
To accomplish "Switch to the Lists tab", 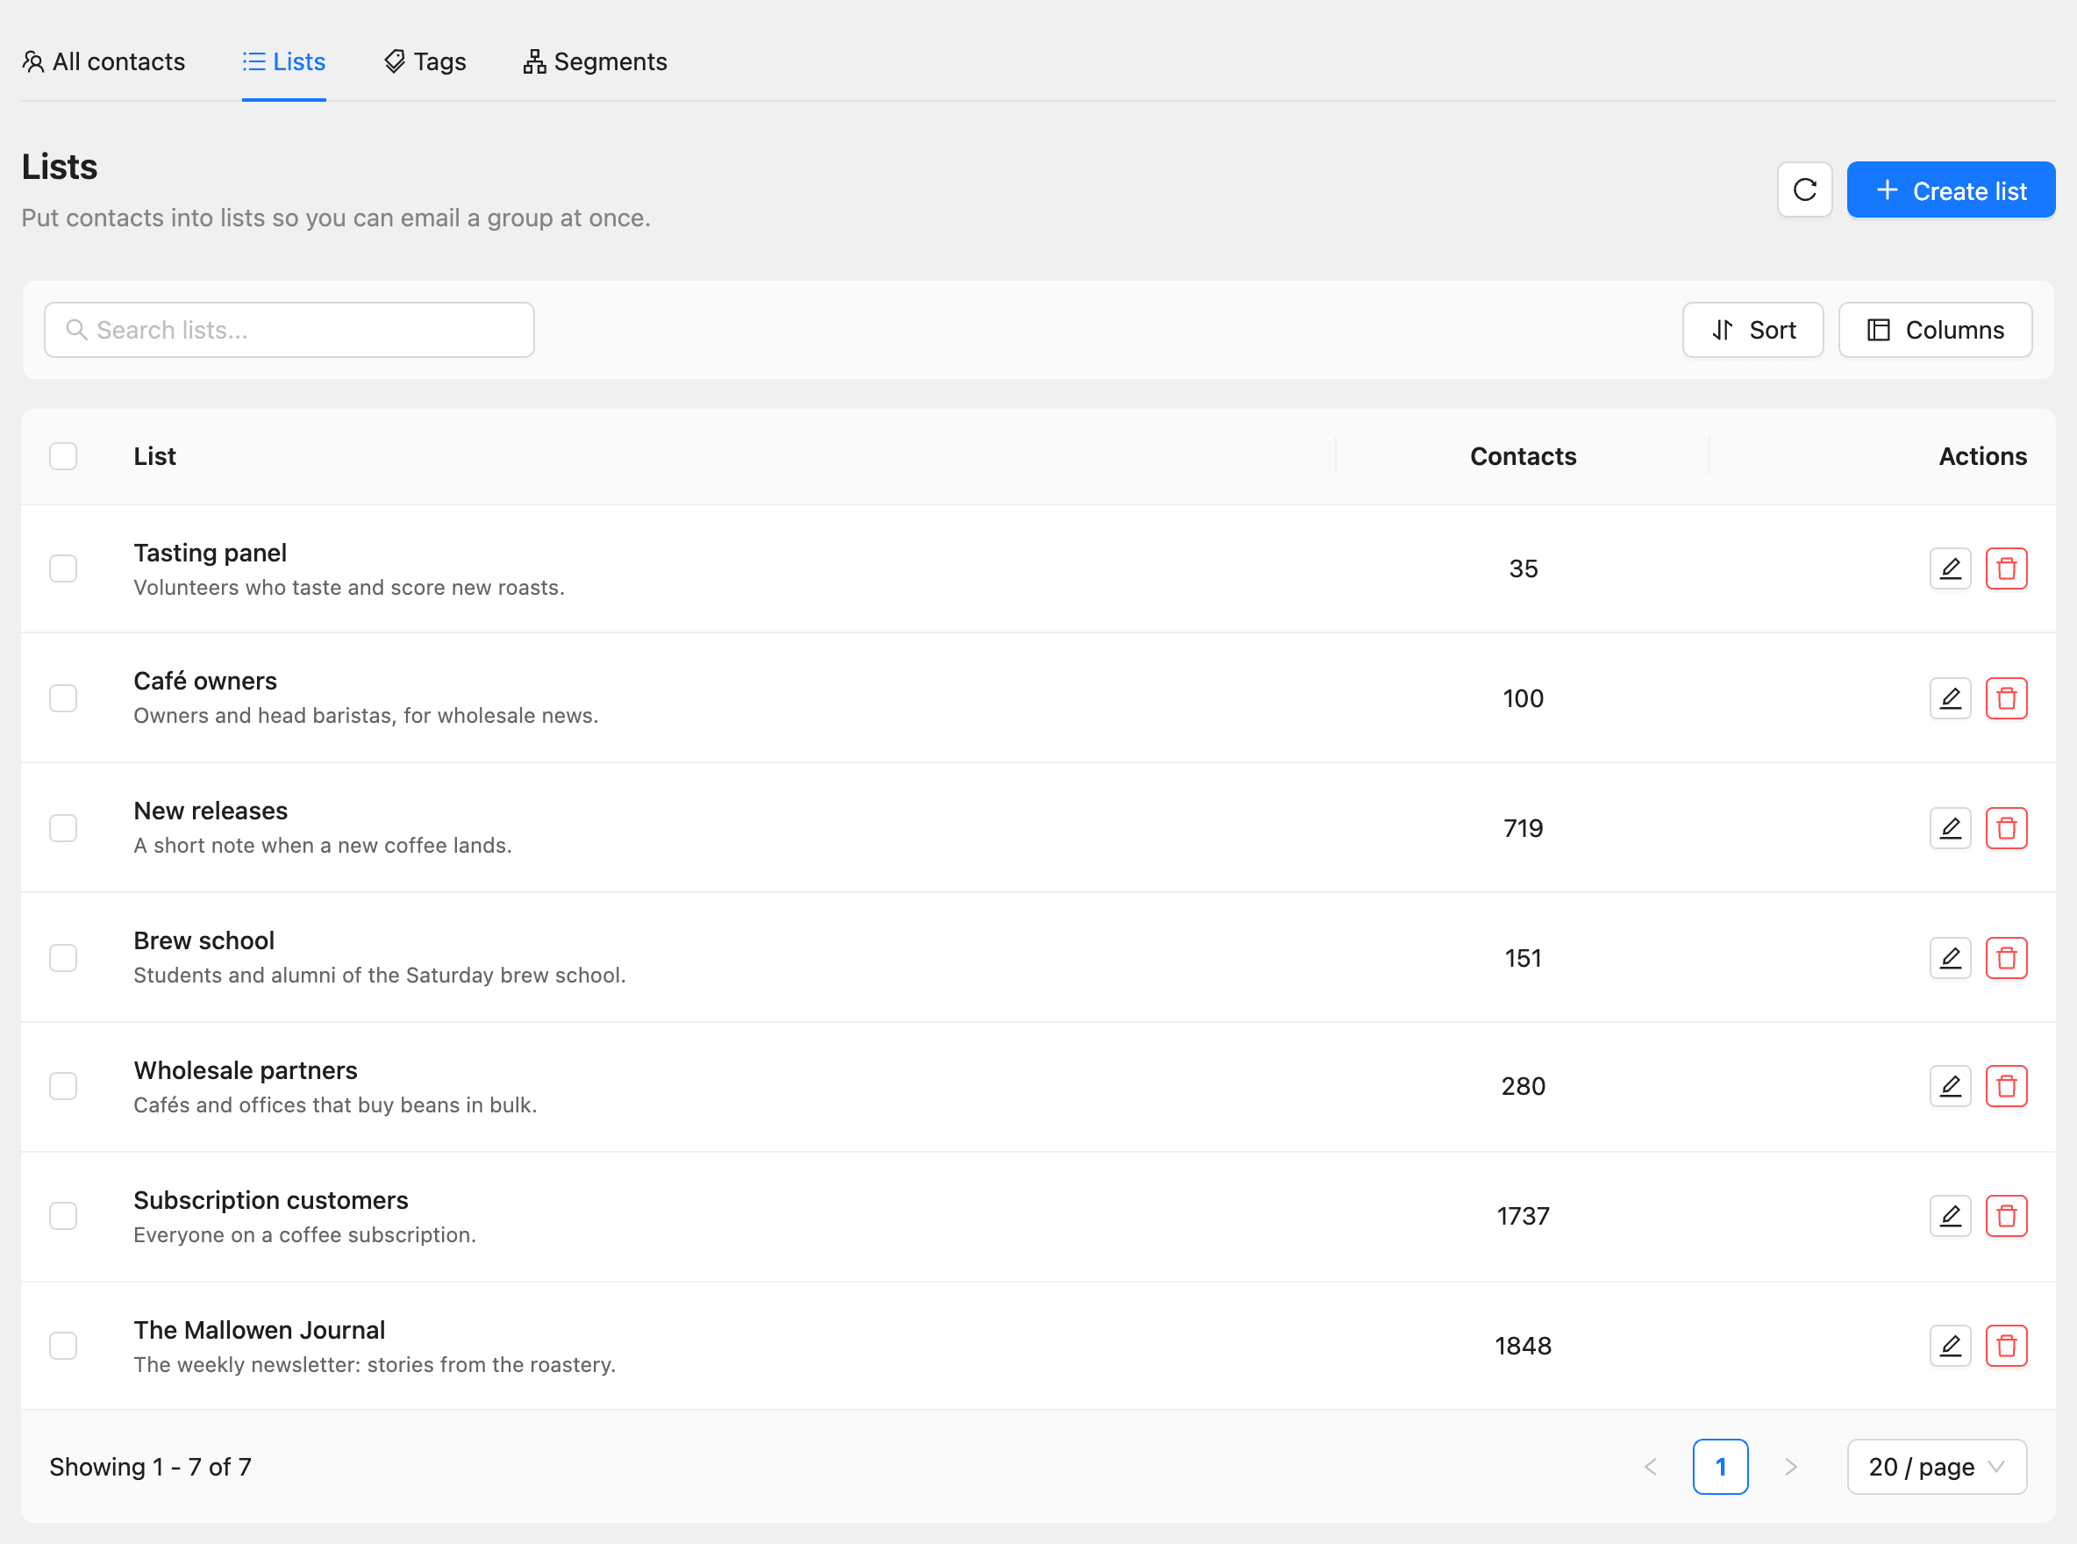I will click(284, 61).
